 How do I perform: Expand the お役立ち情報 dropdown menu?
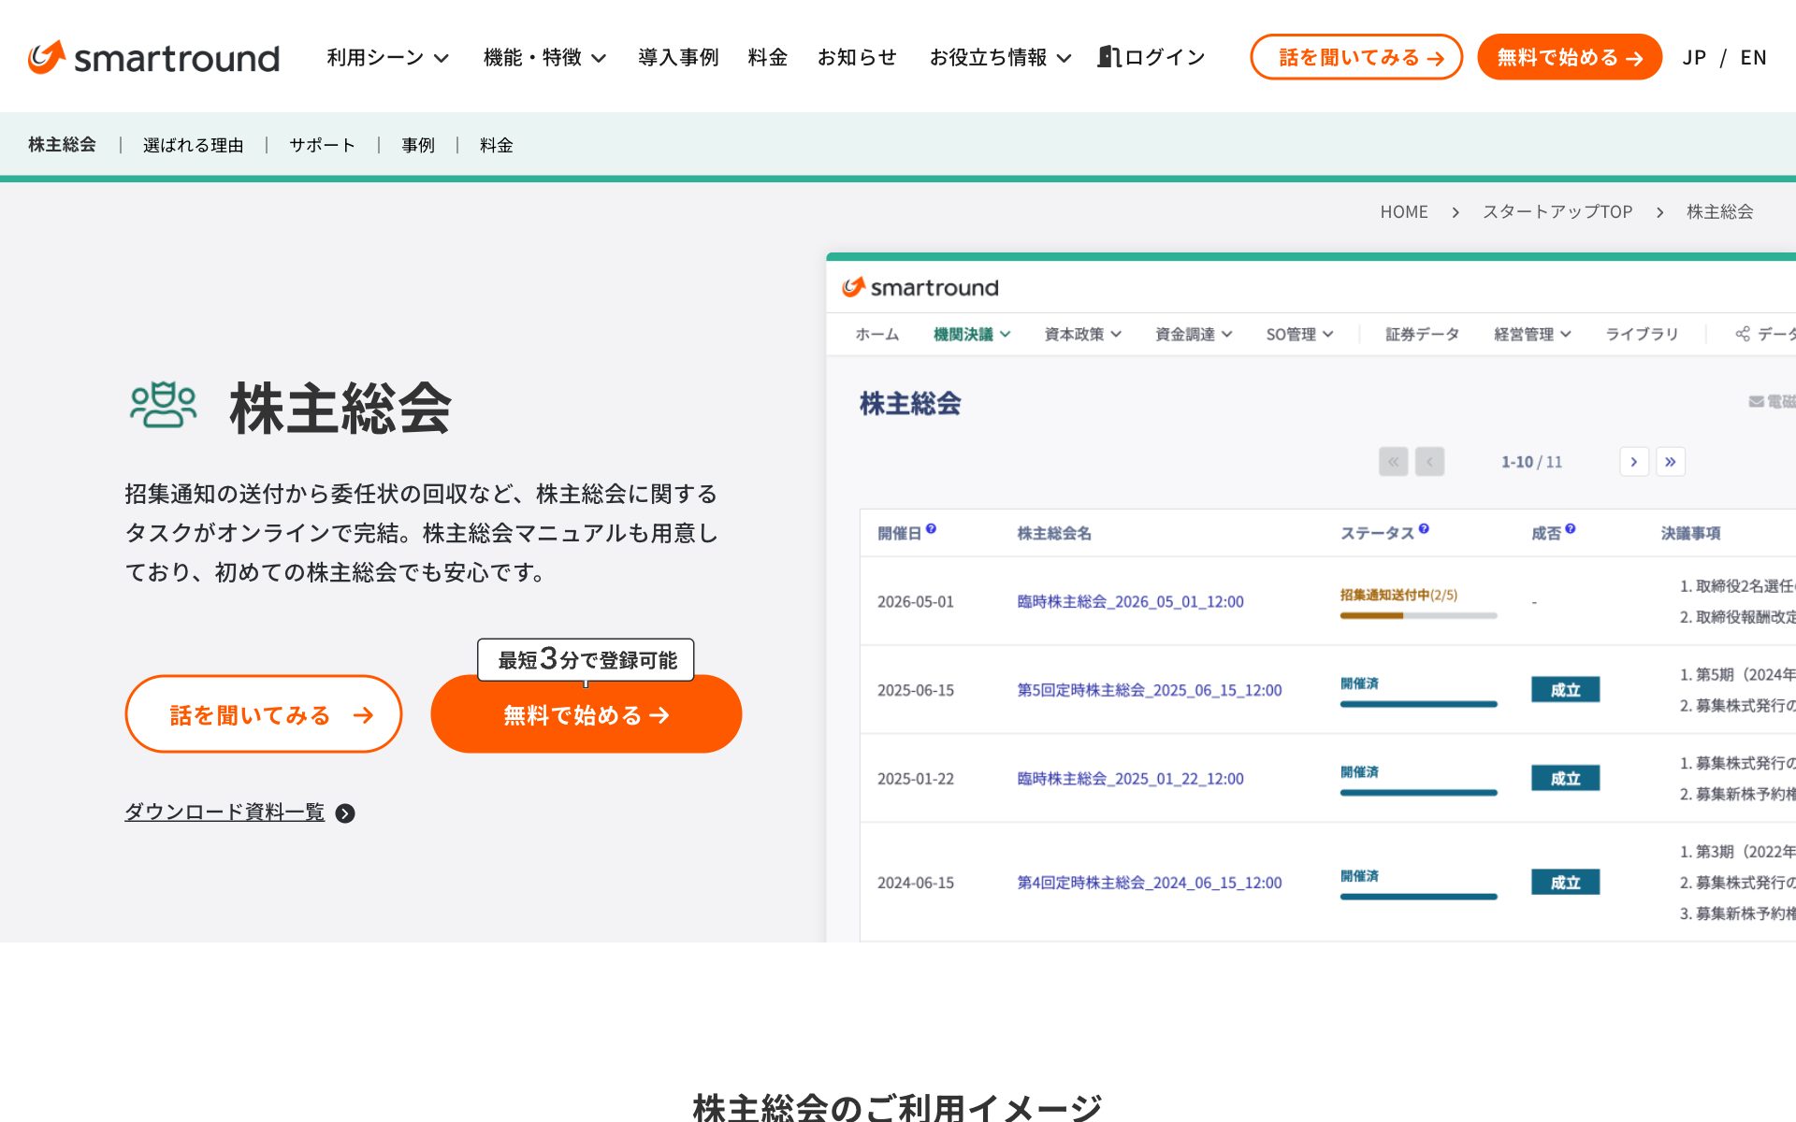click(x=1000, y=58)
